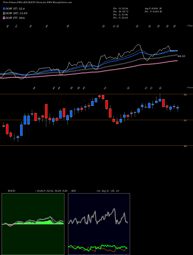Click the 51 price axis label
This screenshot has height=255, width=193.
[x=185, y=121]
